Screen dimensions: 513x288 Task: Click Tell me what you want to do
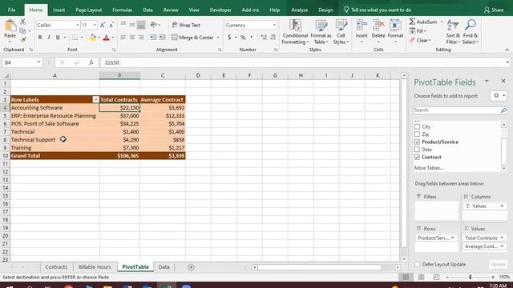[x=378, y=10]
